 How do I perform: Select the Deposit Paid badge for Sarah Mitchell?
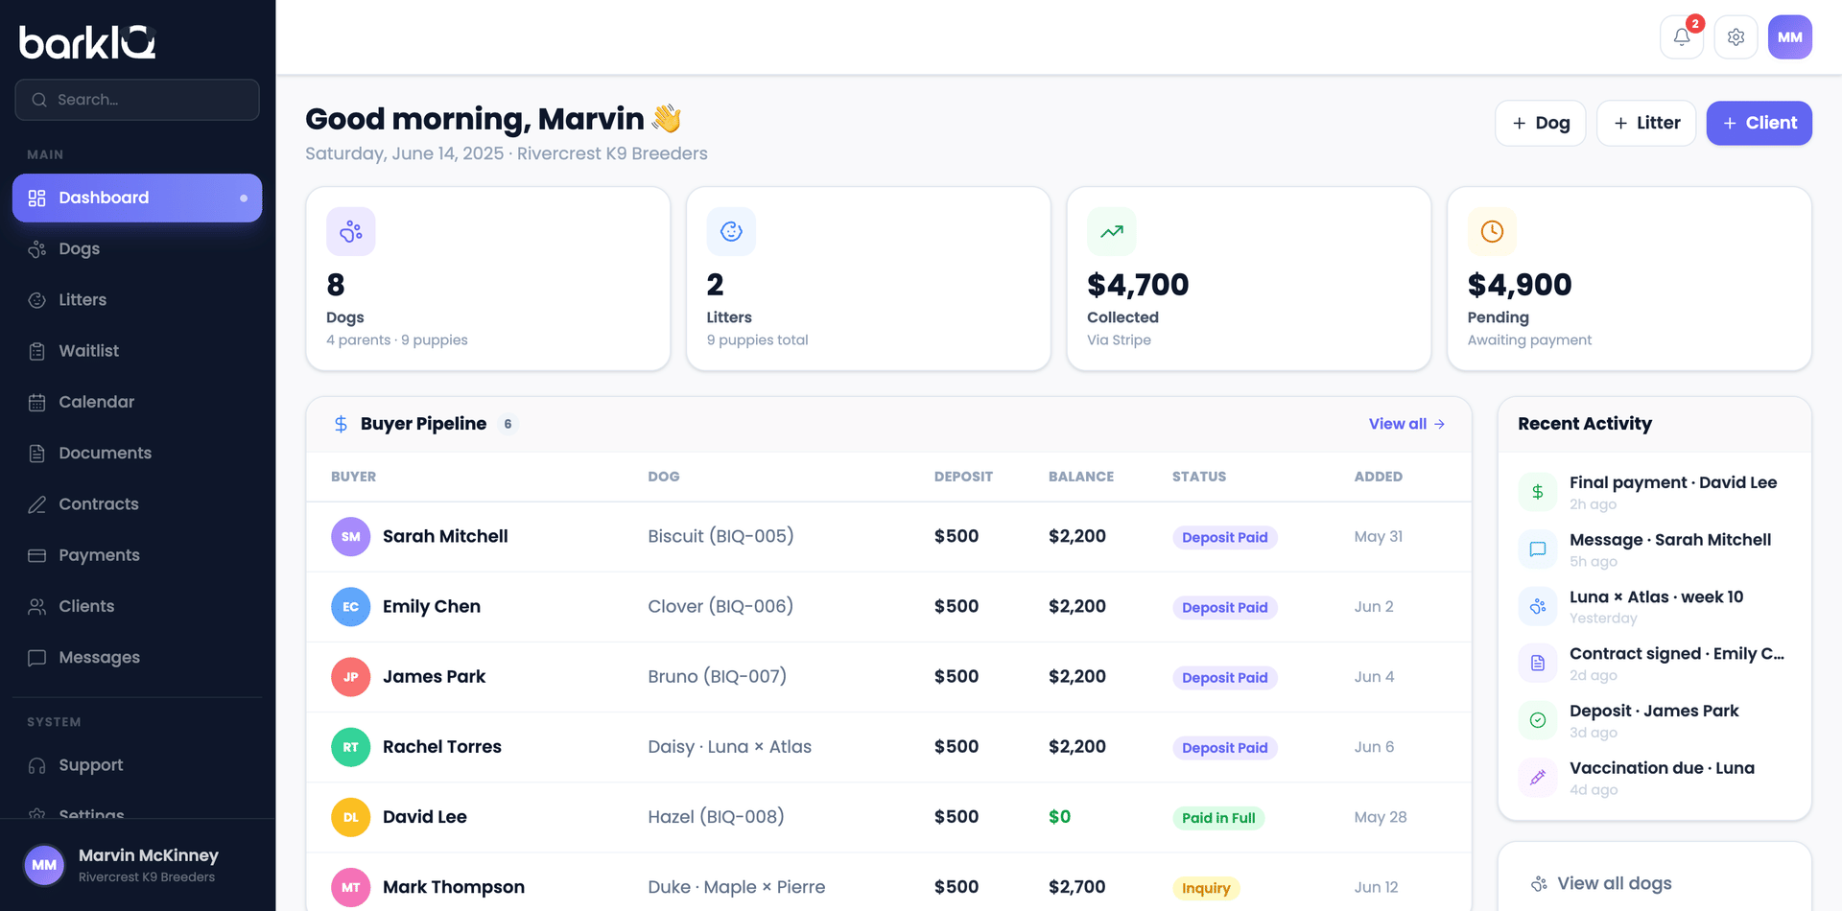1224,537
